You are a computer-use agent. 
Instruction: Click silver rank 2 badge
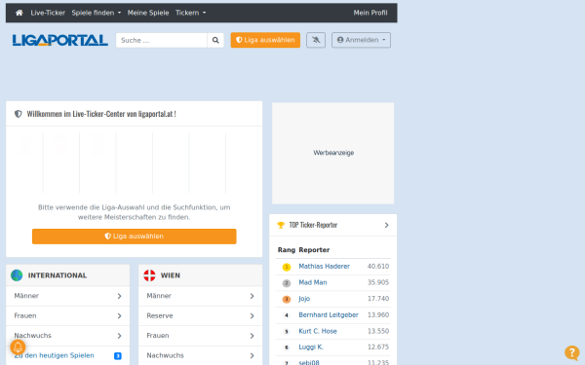click(287, 283)
